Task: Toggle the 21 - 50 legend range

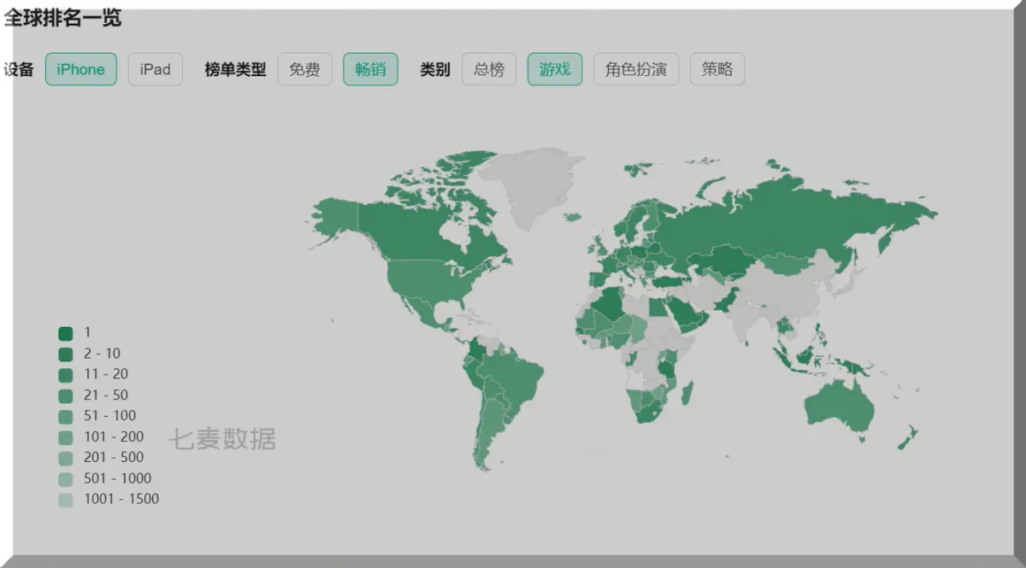Action: click(x=66, y=395)
